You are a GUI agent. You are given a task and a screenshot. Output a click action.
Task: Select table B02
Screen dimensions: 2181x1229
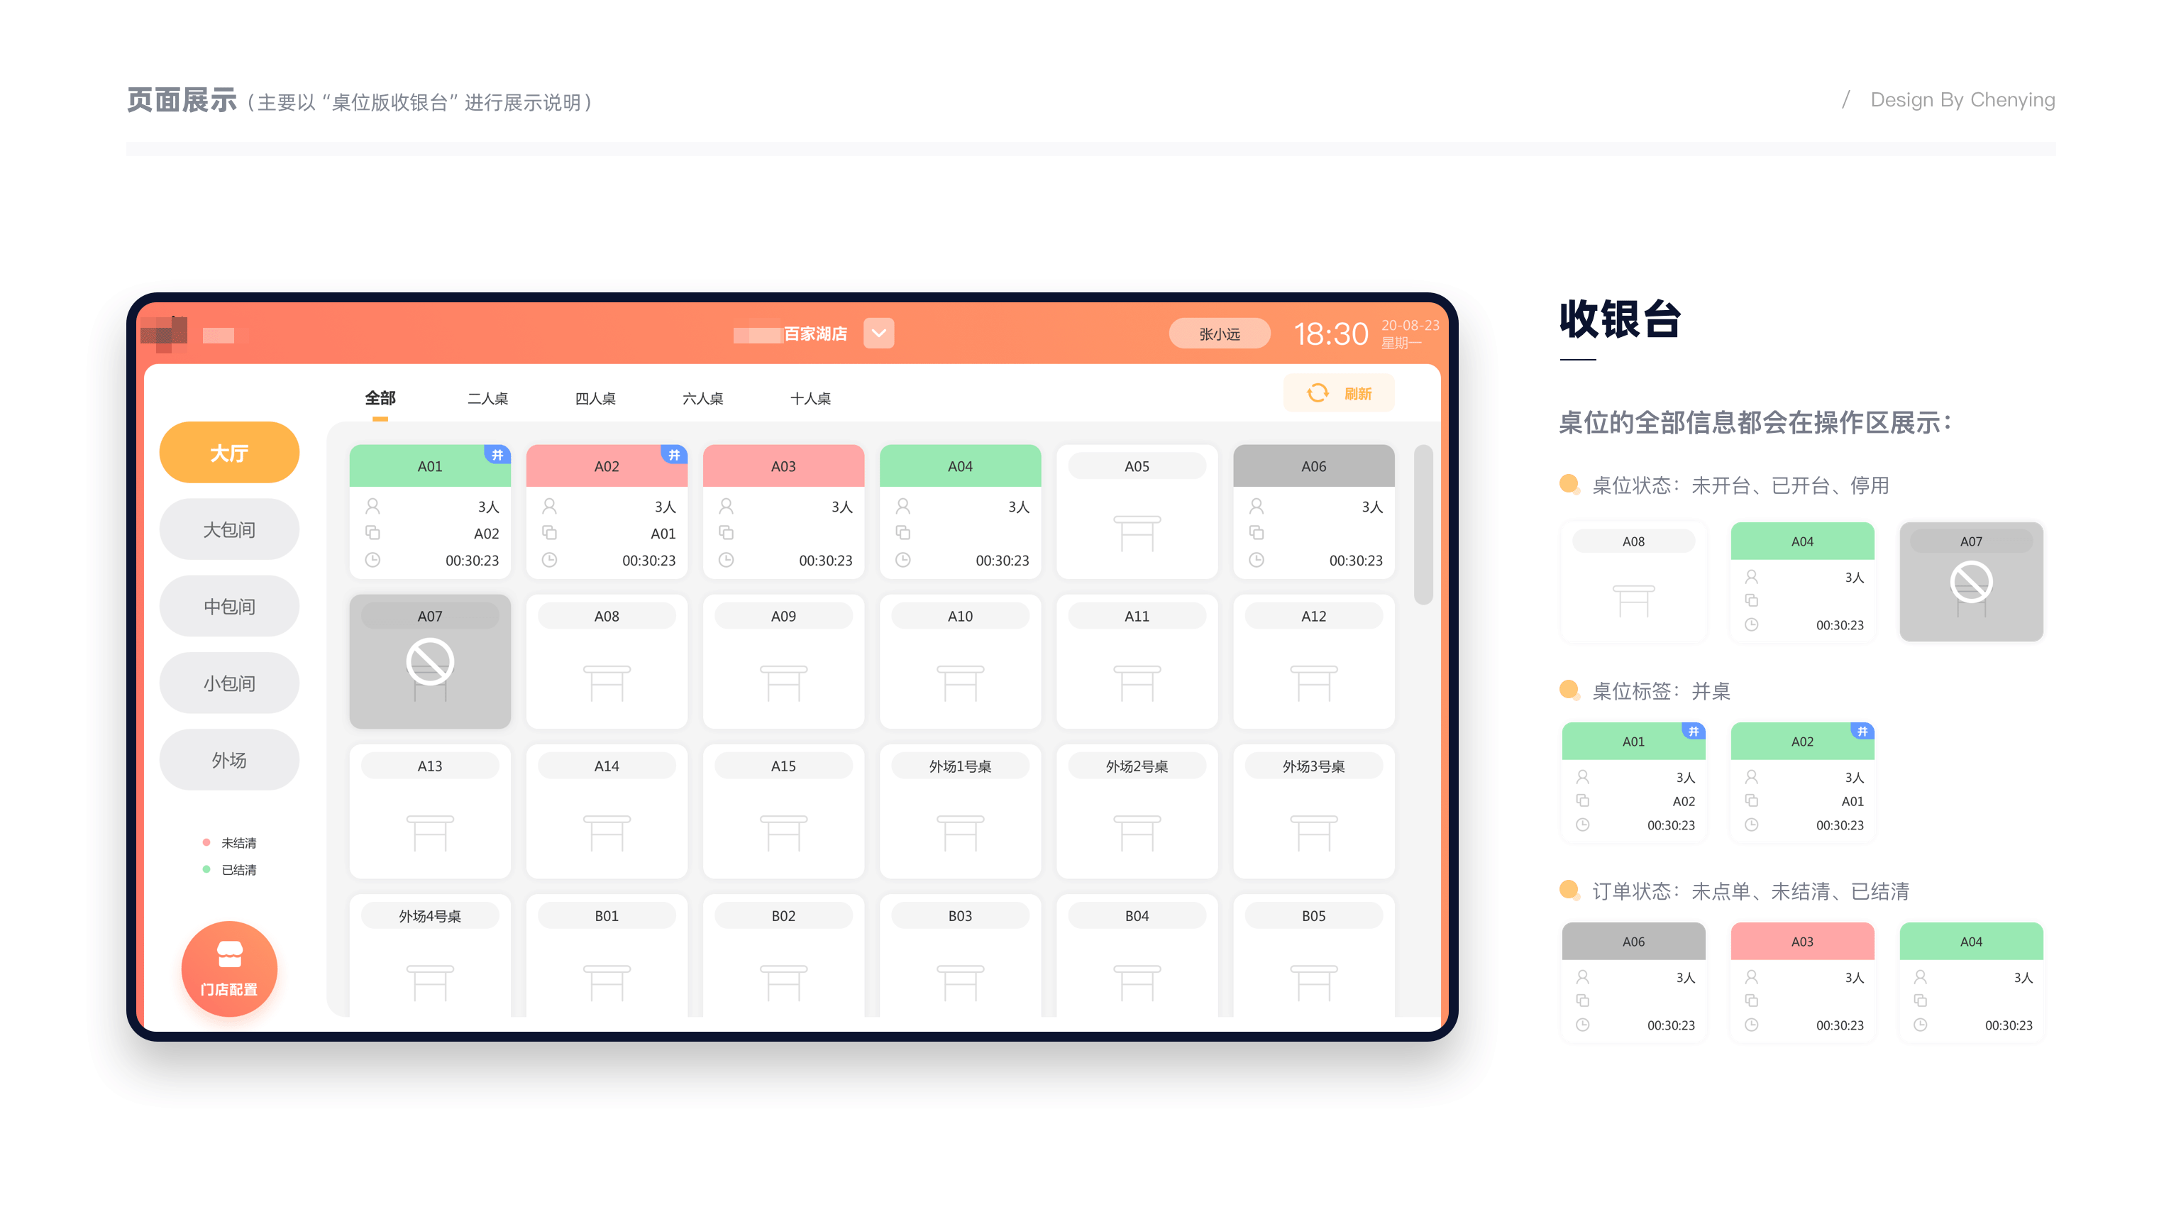(783, 955)
